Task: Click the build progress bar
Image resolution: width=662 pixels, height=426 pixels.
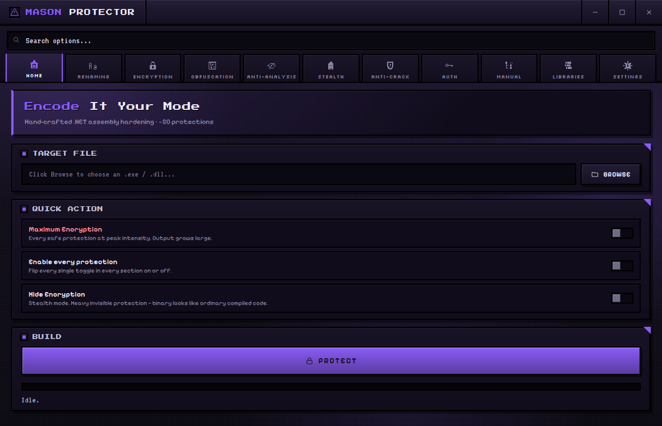Action: click(x=331, y=387)
